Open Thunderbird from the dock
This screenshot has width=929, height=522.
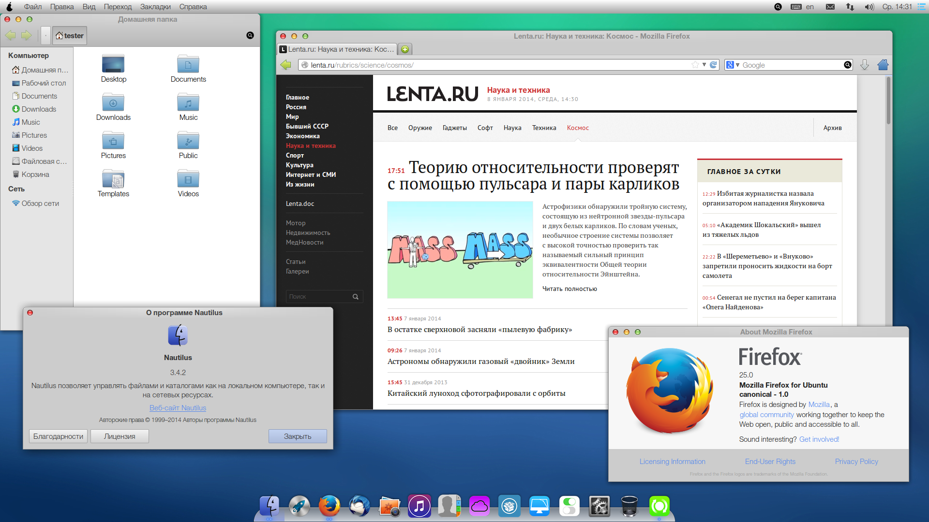[x=360, y=506]
